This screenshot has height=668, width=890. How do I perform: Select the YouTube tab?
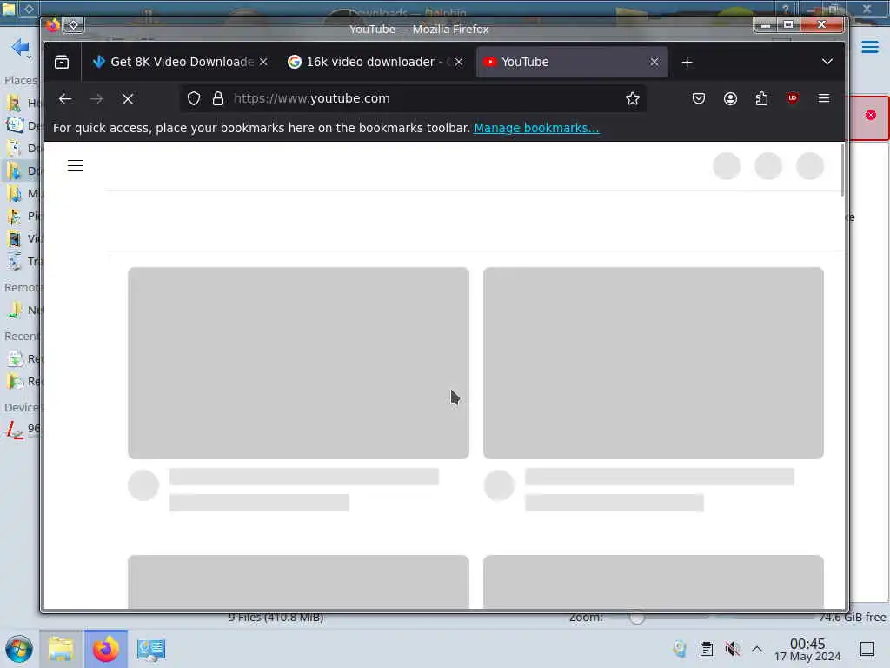(x=572, y=62)
